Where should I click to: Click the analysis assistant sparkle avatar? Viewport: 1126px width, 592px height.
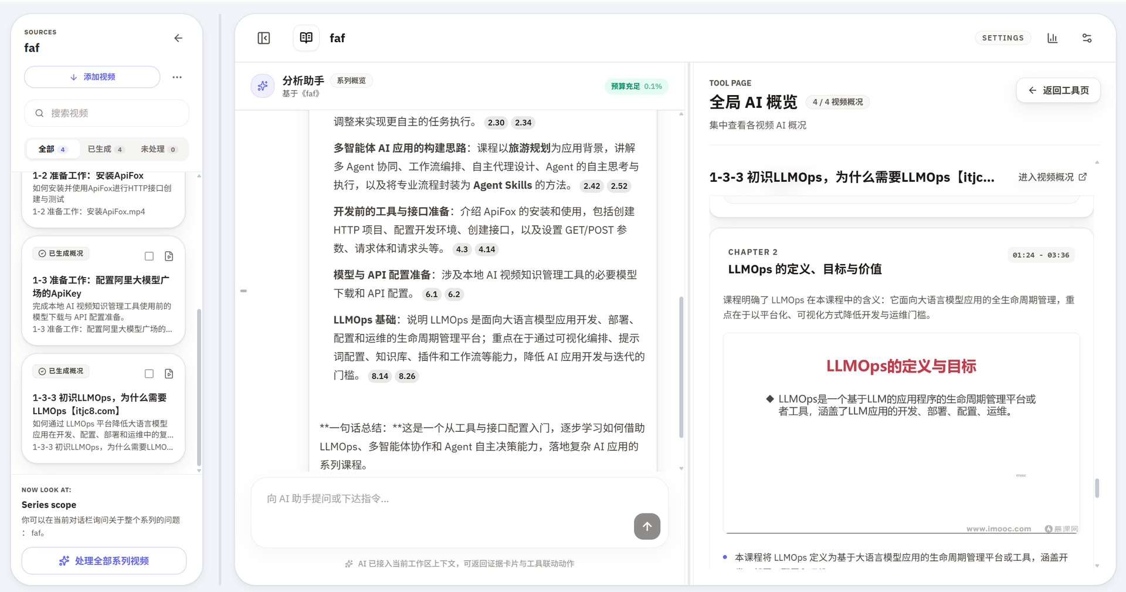[x=263, y=86]
